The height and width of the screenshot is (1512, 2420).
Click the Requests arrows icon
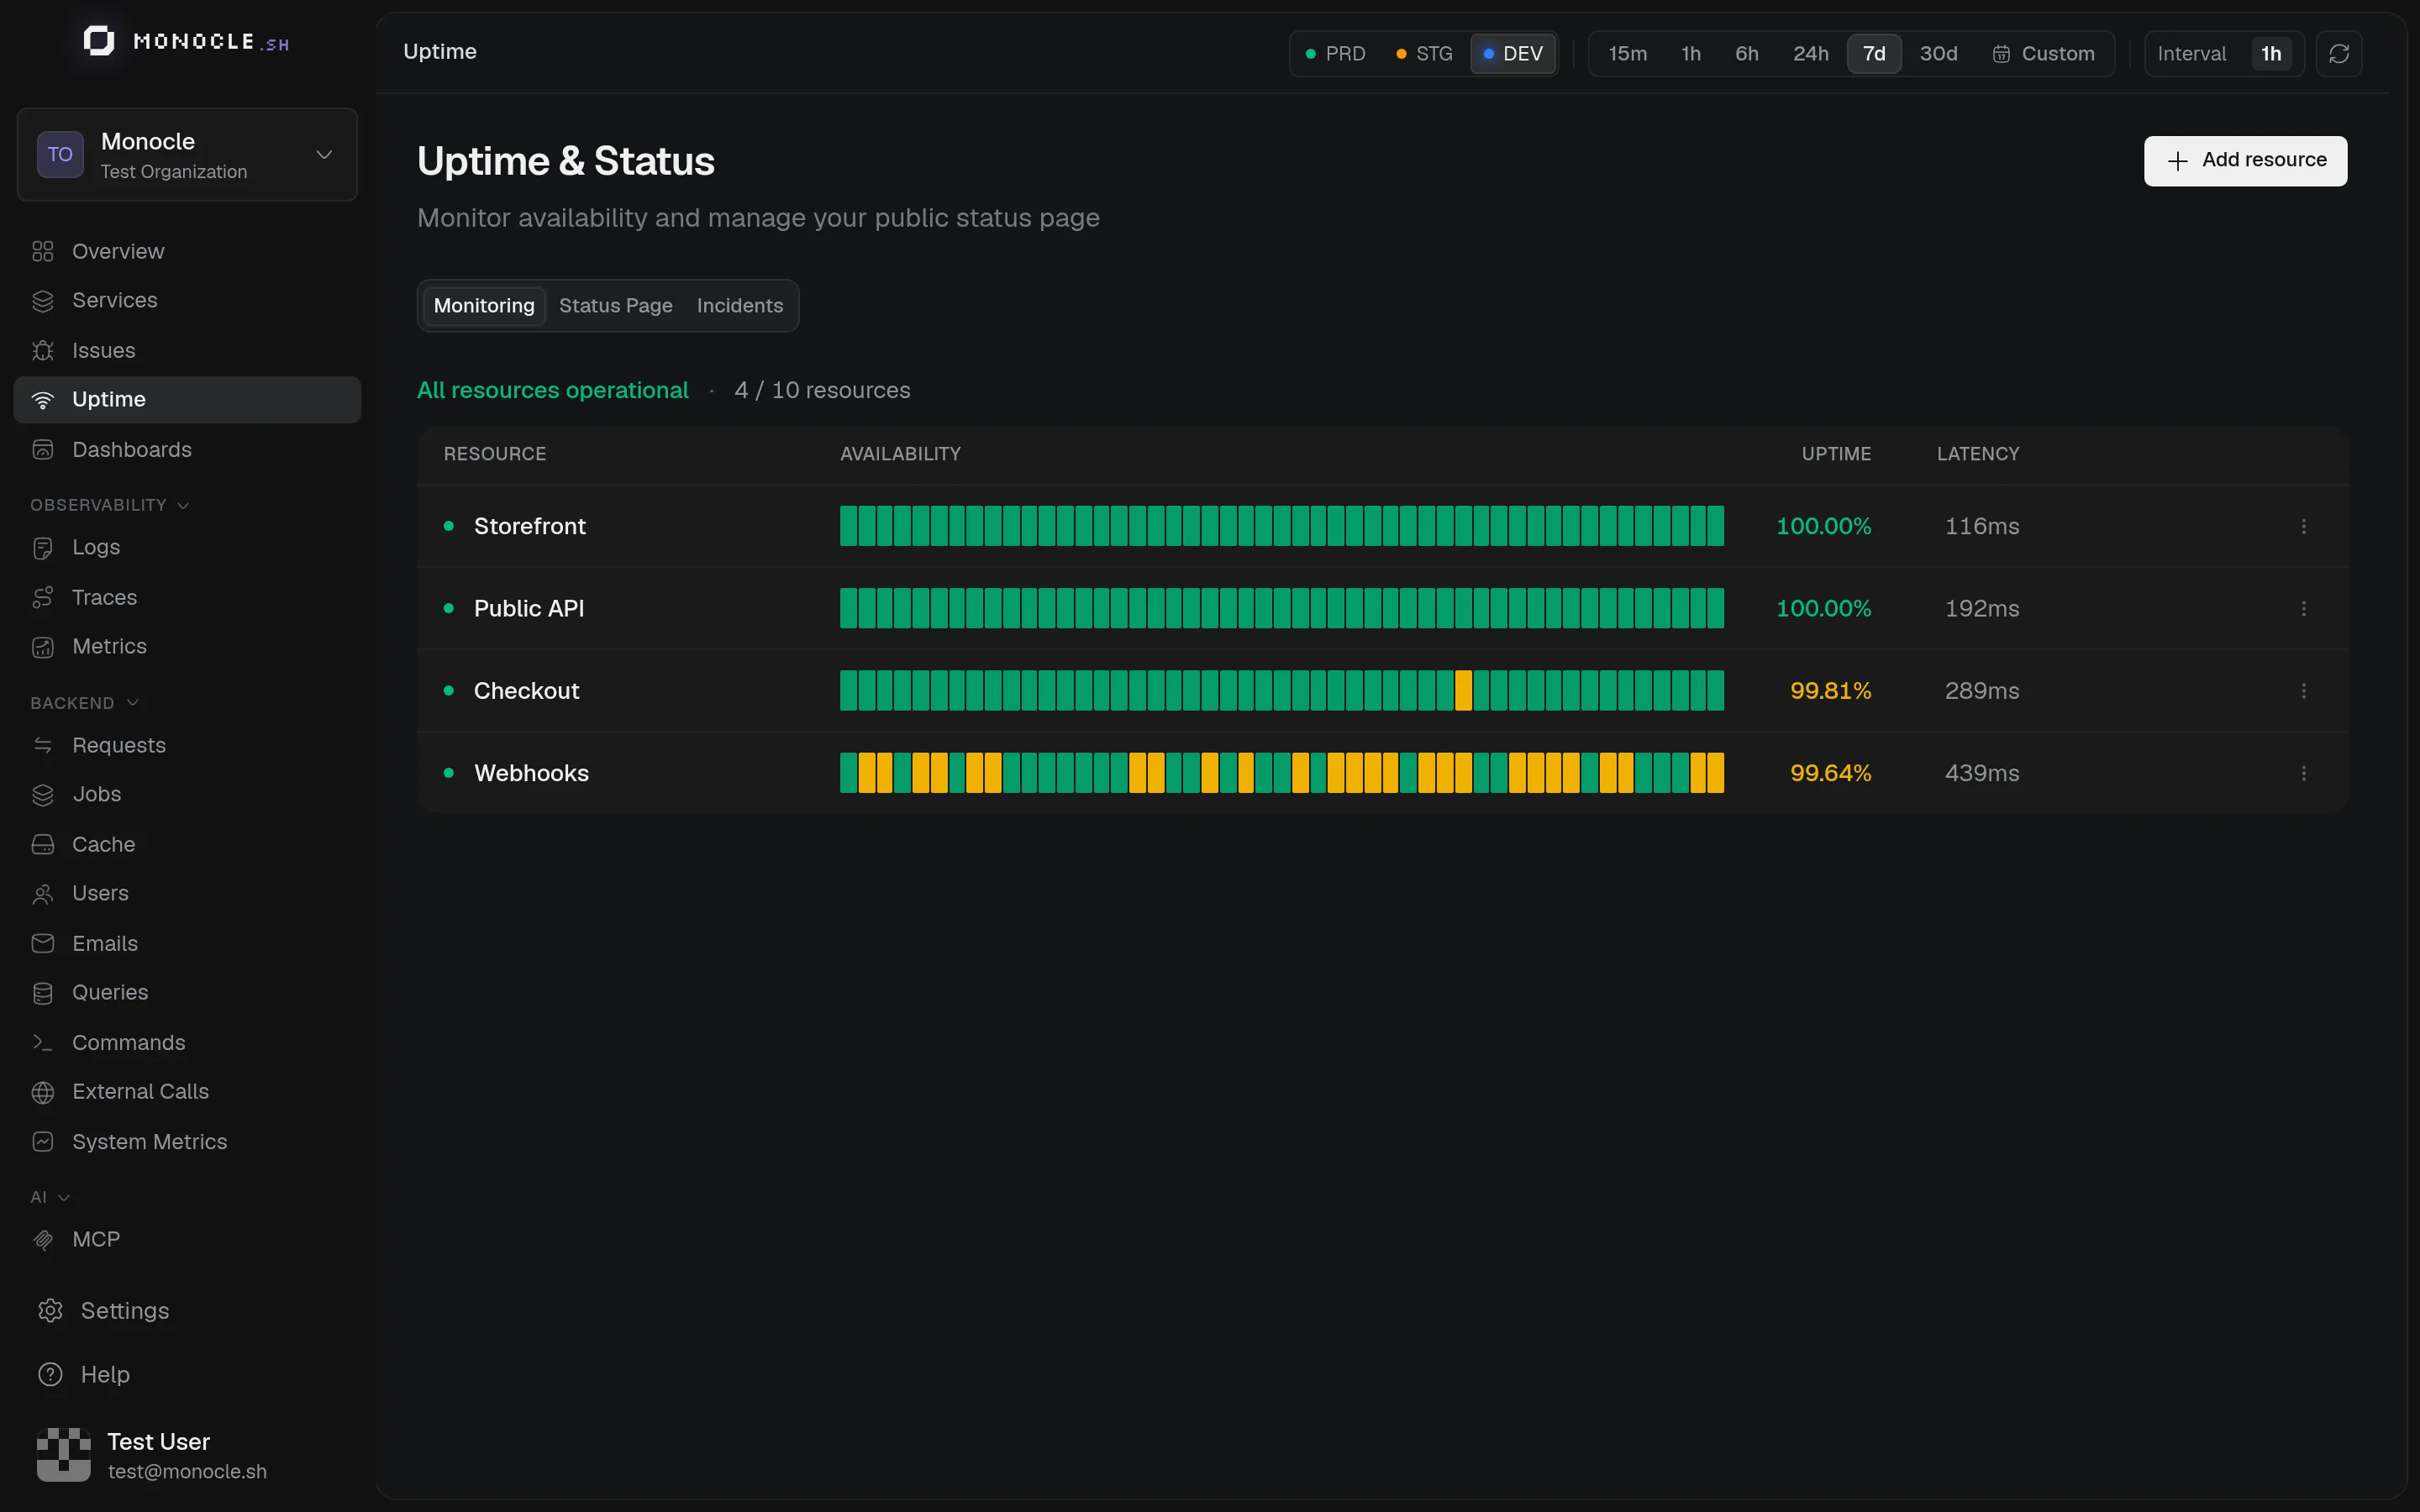point(42,746)
